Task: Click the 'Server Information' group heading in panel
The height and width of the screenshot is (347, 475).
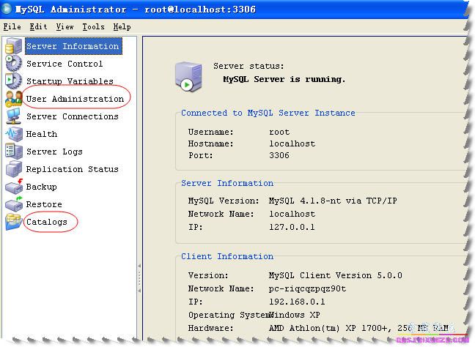Action: (x=227, y=183)
